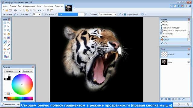The image size is (193, 108).
Task: Print the image
Action: [15, 10]
